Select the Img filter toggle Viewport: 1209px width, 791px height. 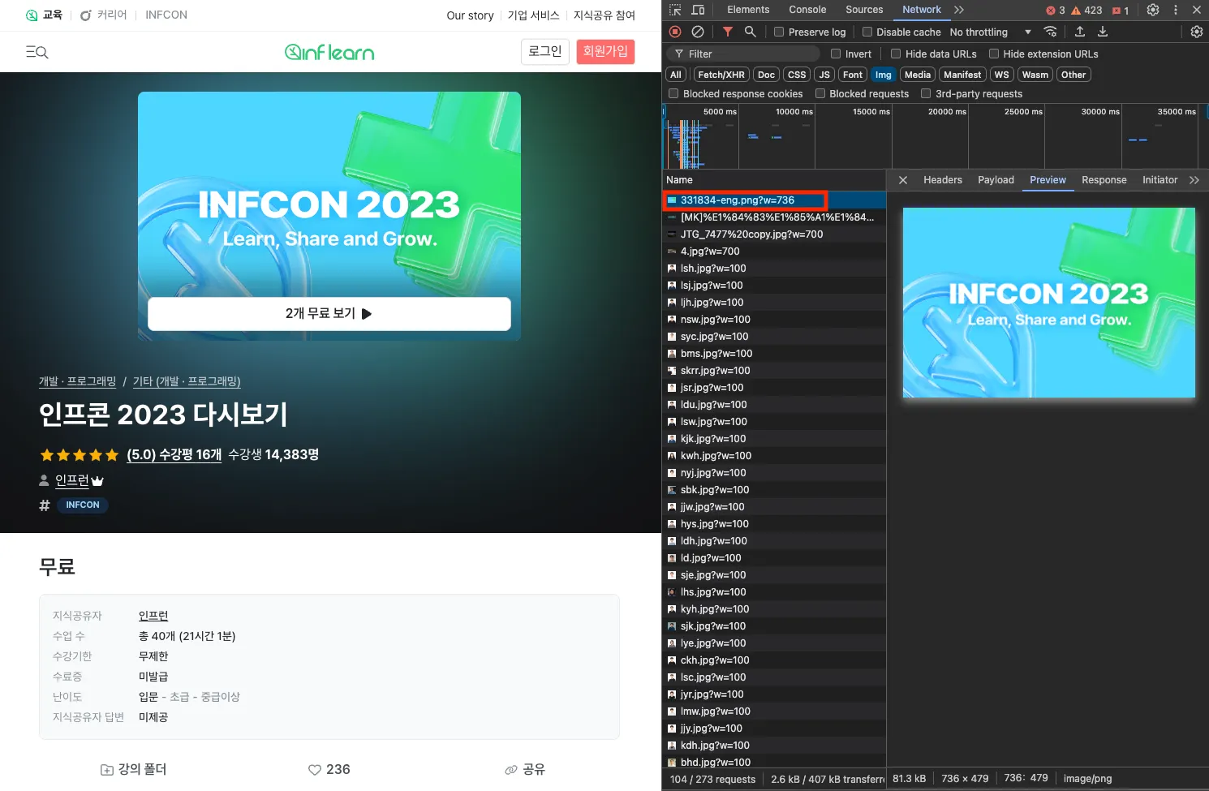(883, 75)
